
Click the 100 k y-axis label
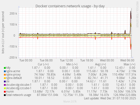13,25
